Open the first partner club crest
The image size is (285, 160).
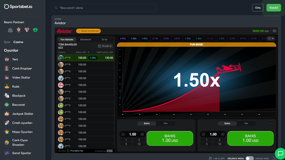coord(10,30)
